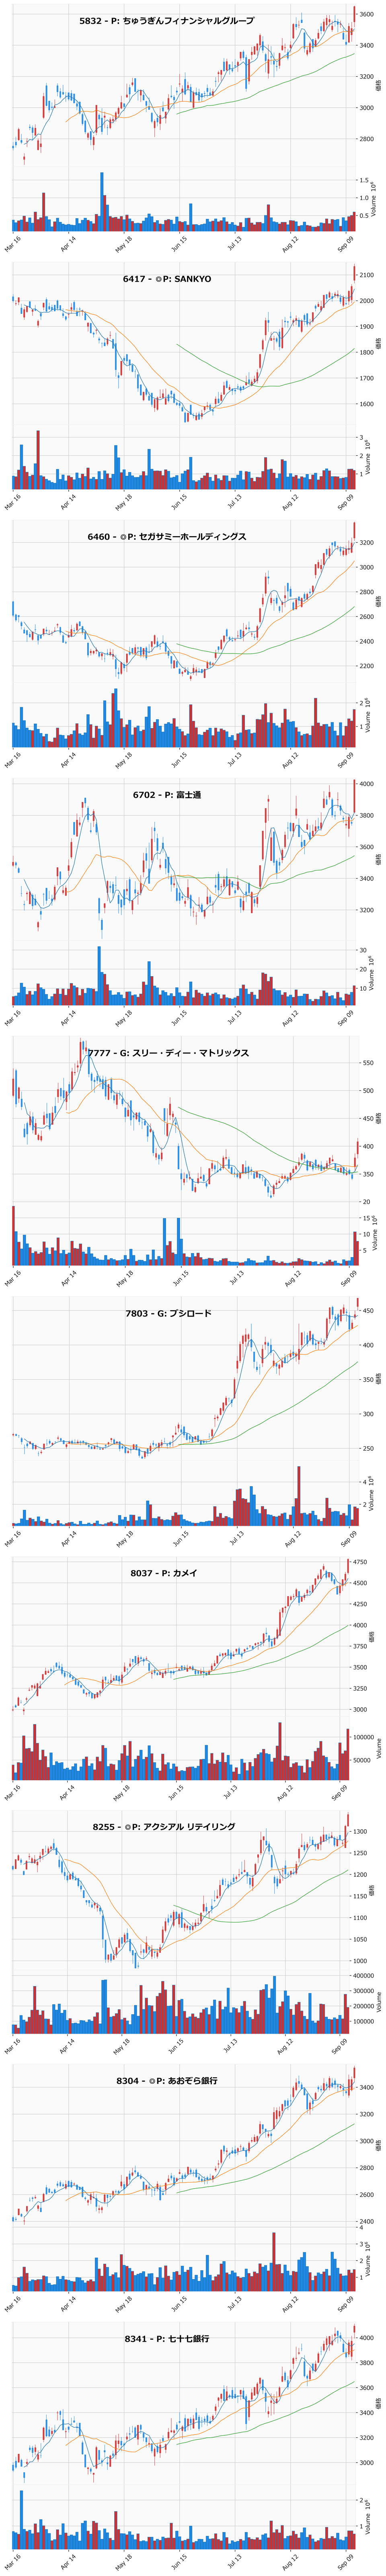Click the chart title '5832 - P: ちゅうぎんフィナンシャルグループ'
The height and width of the screenshot is (2576, 386).
[x=167, y=21]
